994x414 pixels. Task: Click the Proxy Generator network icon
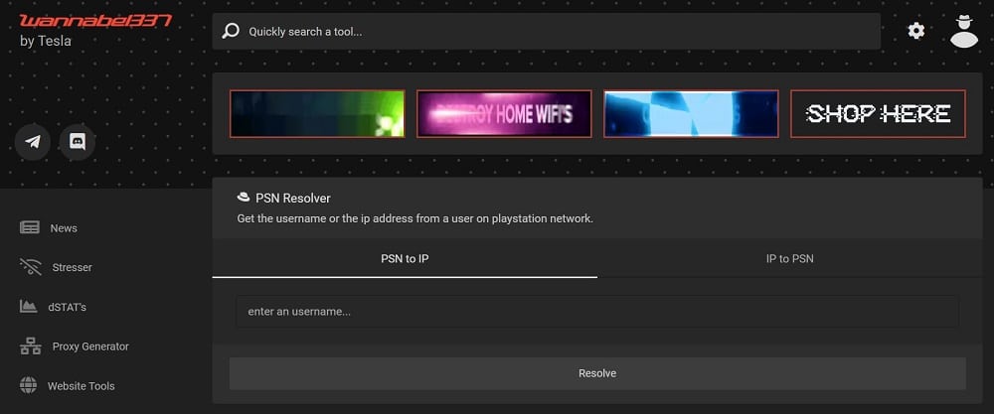tap(30, 346)
